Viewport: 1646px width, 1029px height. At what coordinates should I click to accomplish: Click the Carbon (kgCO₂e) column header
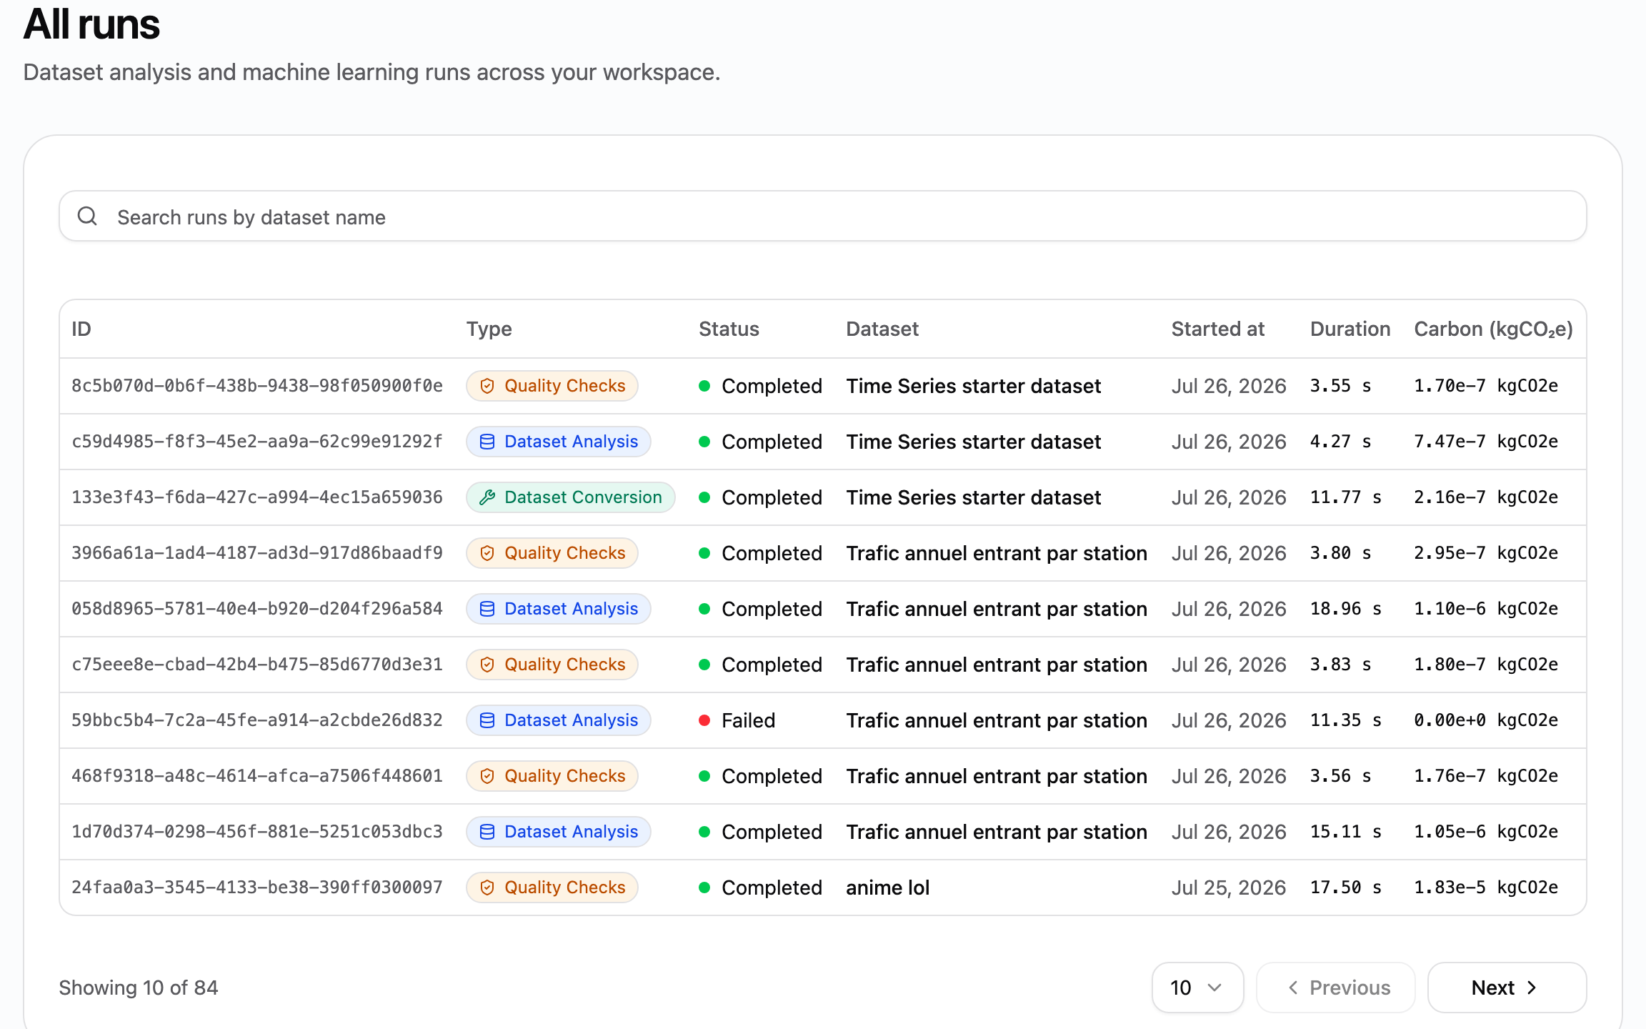coord(1494,329)
